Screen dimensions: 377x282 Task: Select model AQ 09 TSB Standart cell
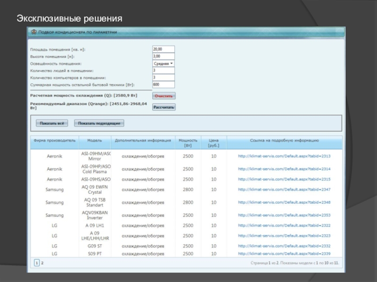pos(95,203)
